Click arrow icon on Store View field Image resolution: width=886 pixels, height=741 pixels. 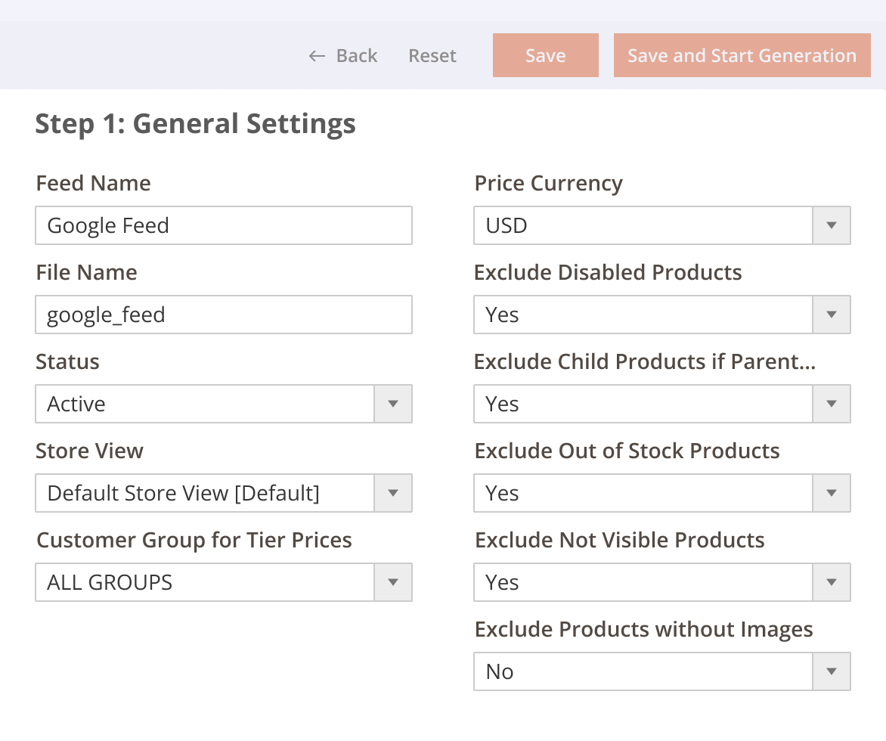(x=393, y=494)
